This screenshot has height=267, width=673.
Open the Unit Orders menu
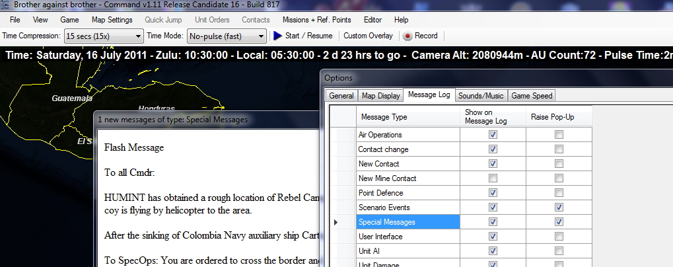pyautogui.click(x=212, y=20)
